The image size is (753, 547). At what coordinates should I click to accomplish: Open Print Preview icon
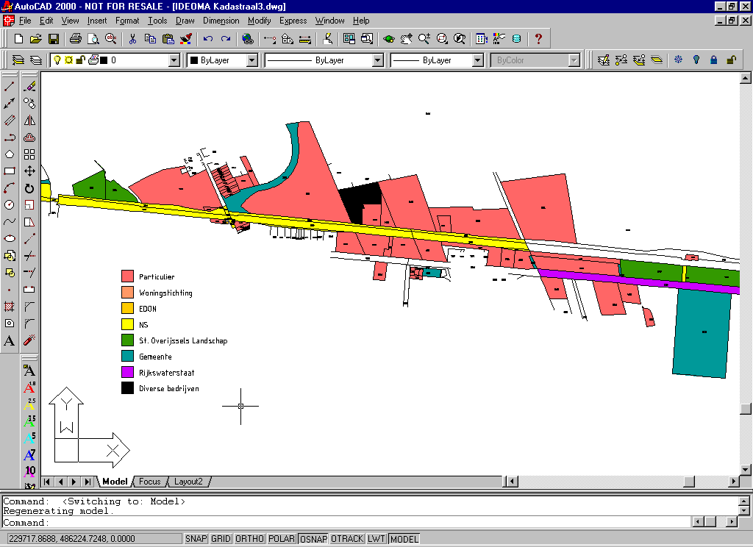tap(93, 39)
